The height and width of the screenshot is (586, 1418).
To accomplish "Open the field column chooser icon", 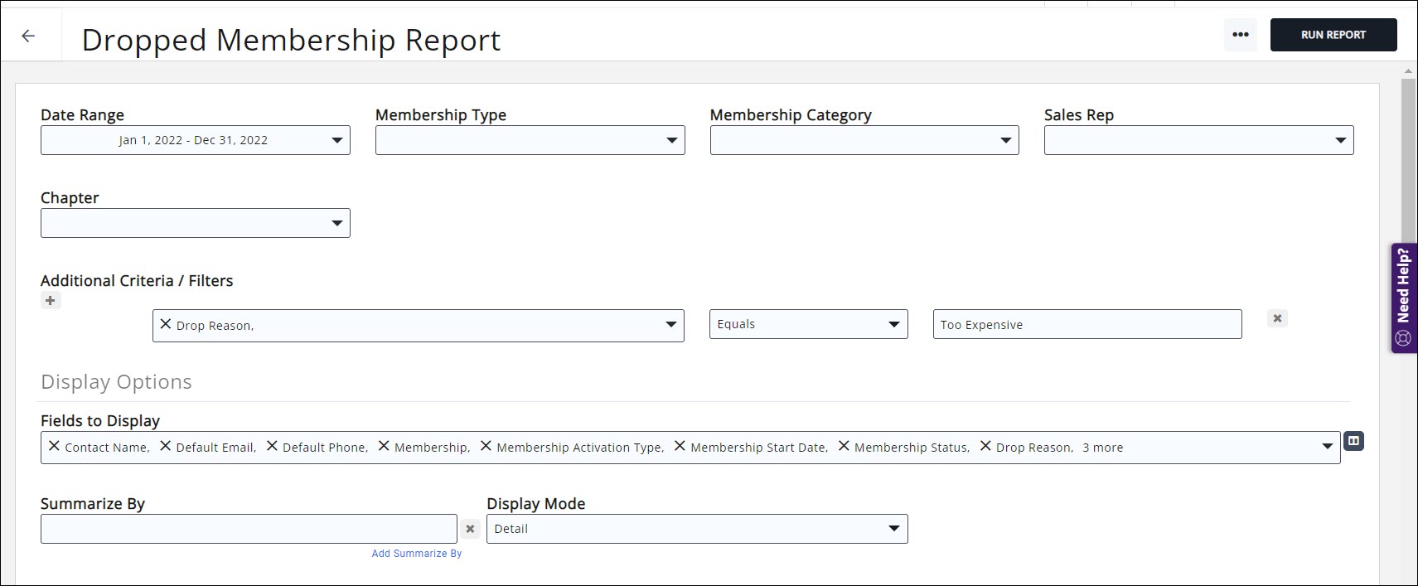I will click(x=1353, y=441).
